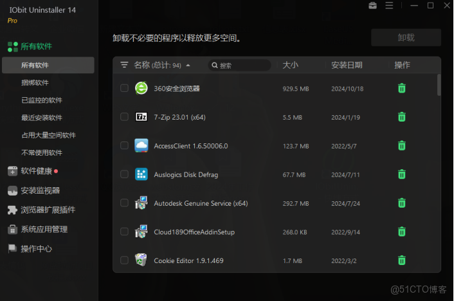Screen dimensions: 454x301
Task: Click the 浏览器扩展插件 puzzle icon
Action: click(x=12, y=210)
